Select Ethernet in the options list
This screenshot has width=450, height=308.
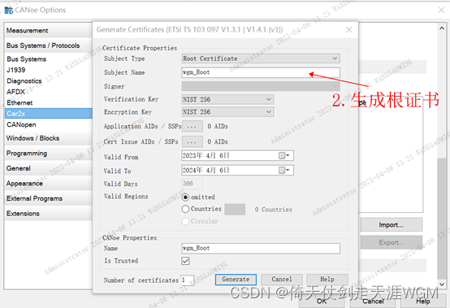point(48,102)
